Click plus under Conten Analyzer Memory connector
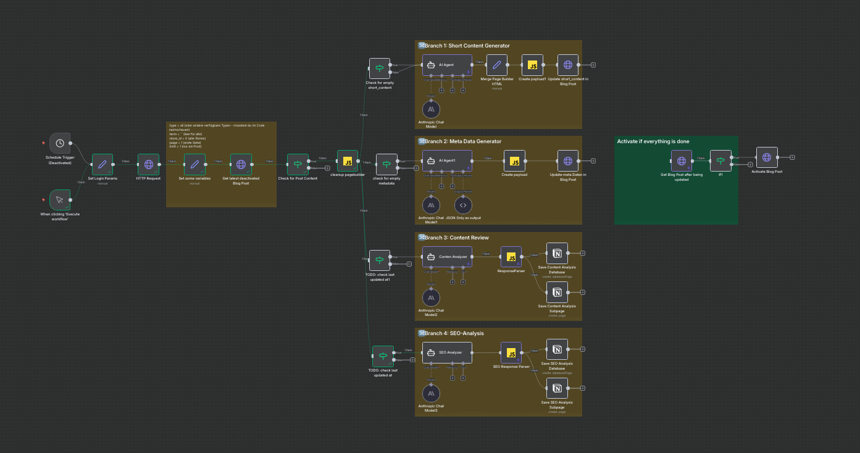The image size is (860, 453). click(x=453, y=282)
